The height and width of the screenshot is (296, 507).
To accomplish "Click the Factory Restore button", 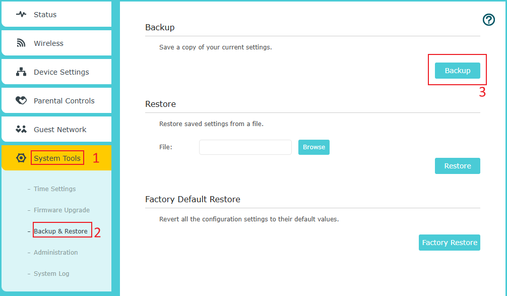I will (x=449, y=243).
